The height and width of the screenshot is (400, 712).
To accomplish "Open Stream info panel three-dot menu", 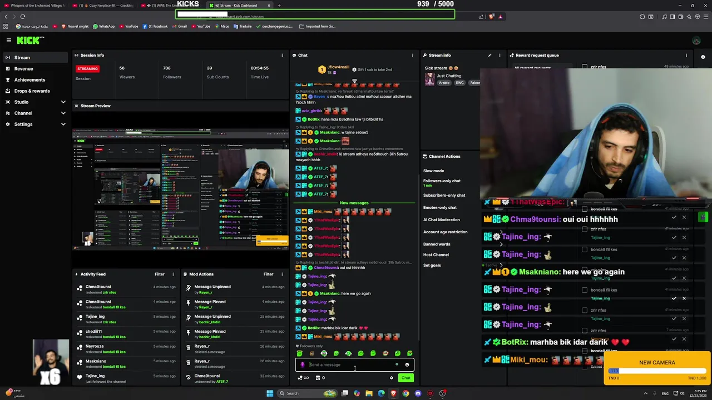I will (500, 55).
